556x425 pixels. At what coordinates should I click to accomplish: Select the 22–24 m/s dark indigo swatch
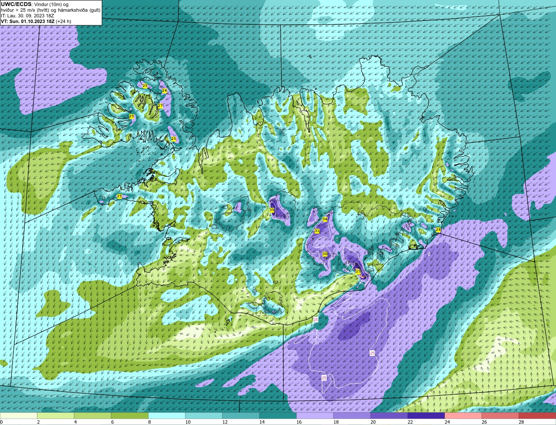(x=426, y=415)
